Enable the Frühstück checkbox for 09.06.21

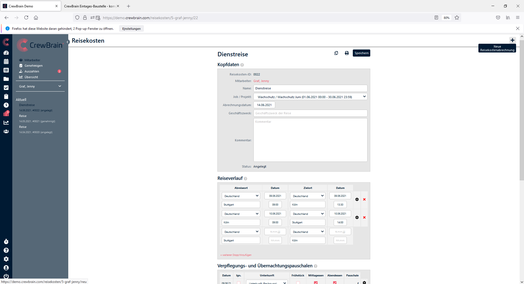coord(298,283)
